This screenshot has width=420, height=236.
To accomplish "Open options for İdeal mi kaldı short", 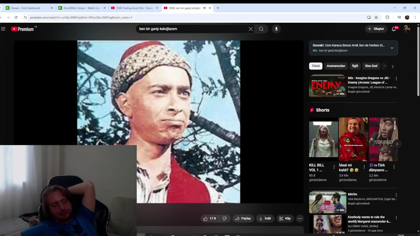I will pyautogui.click(x=364, y=167).
